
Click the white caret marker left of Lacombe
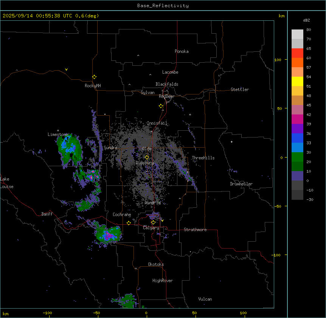[x=150, y=75]
